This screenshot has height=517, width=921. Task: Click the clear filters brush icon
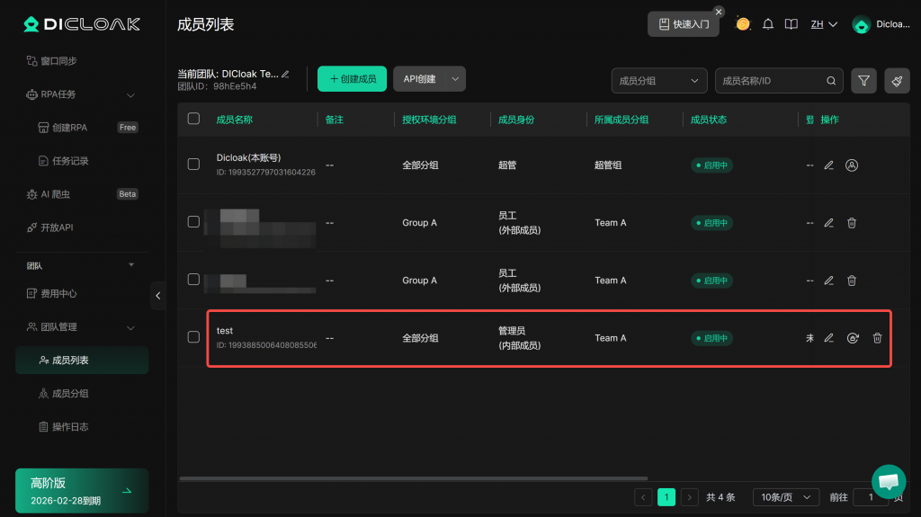point(897,81)
